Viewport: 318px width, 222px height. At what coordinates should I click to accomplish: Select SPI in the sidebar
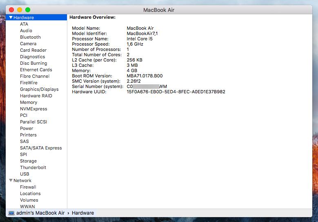(x=23, y=154)
